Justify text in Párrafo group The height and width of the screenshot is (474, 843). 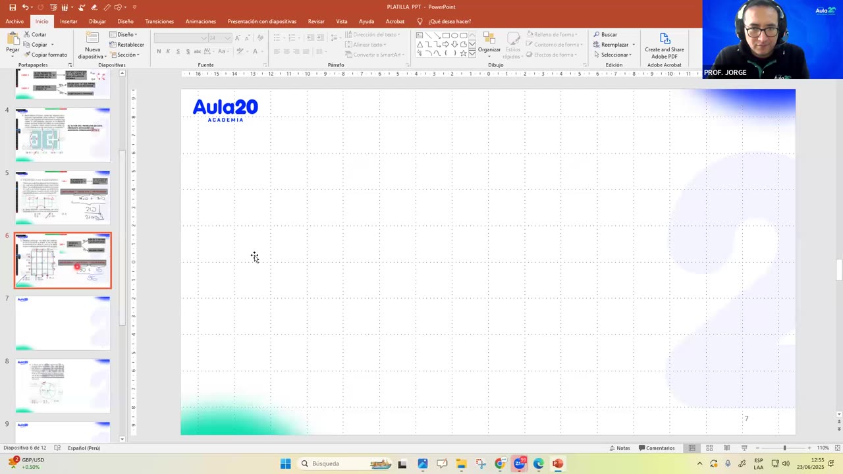click(x=306, y=51)
